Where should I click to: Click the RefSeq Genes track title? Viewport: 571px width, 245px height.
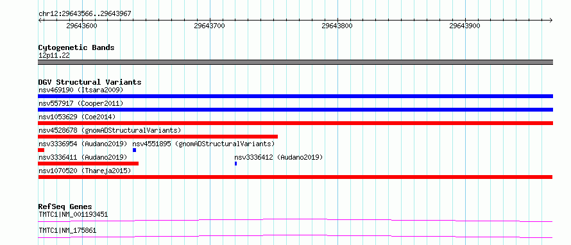coord(65,207)
